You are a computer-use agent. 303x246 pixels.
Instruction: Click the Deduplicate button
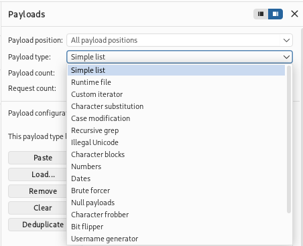pos(38,225)
